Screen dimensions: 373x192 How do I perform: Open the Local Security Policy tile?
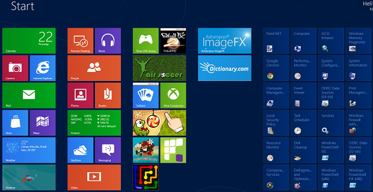pos(276,123)
